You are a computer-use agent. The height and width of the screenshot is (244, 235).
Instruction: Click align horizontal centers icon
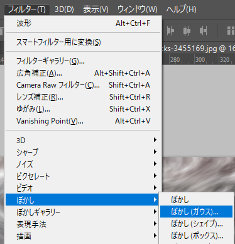pos(187,31)
